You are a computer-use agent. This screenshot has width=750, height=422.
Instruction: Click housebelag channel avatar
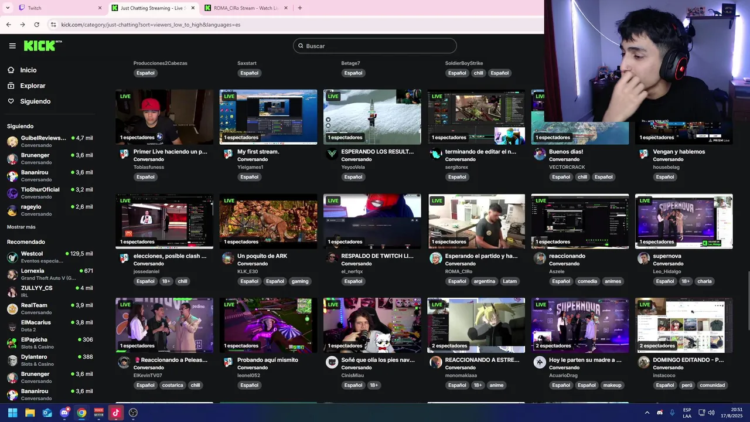pos(643,154)
